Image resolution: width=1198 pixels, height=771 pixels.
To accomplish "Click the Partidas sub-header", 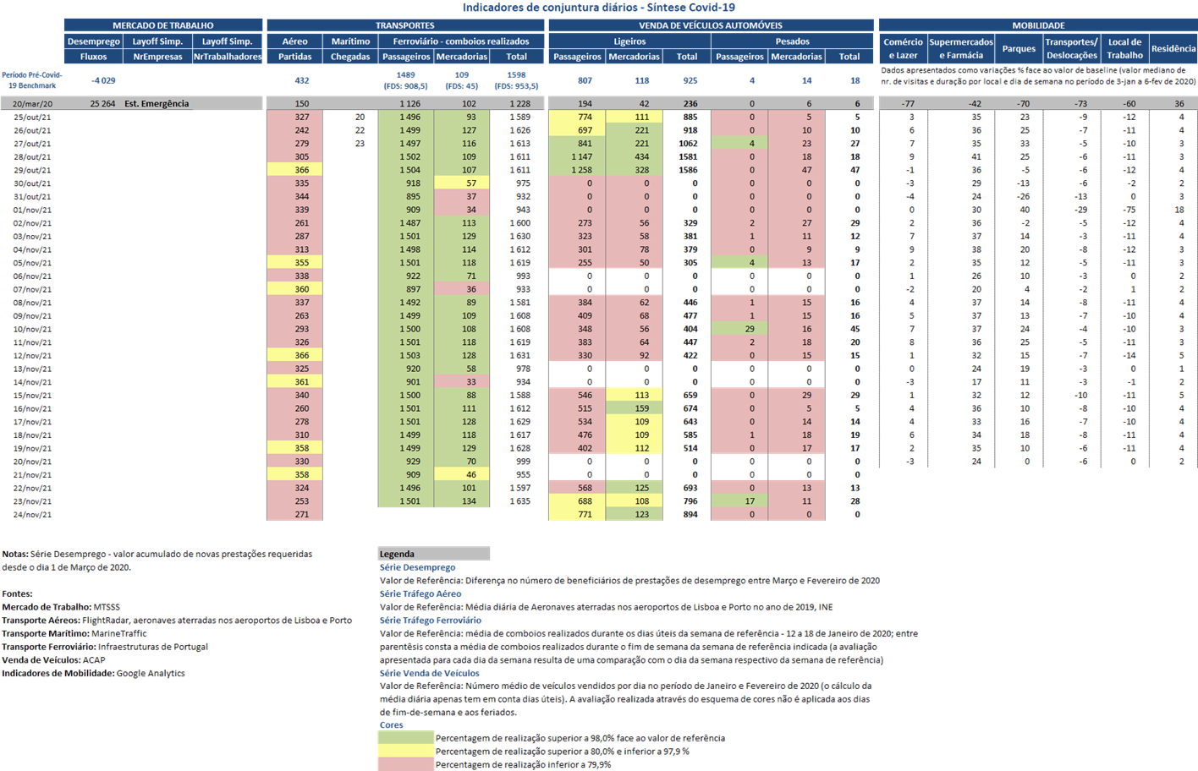I will pyautogui.click(x=294, y=57).
